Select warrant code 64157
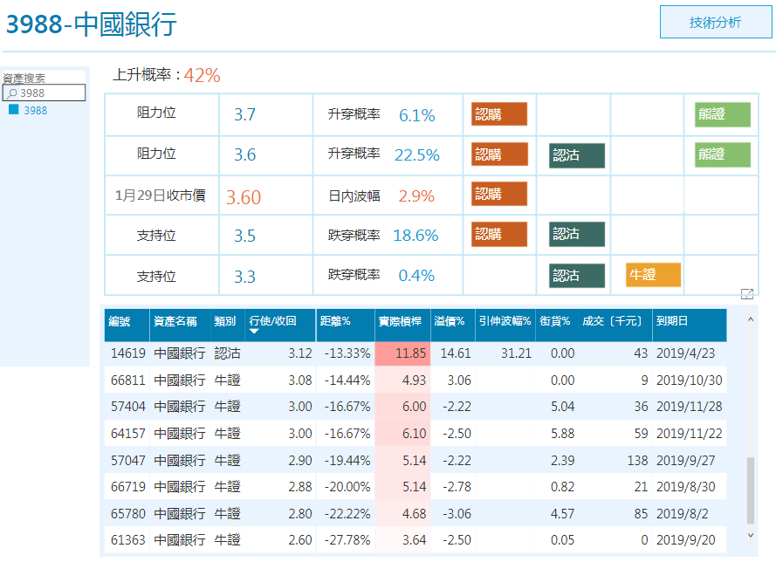776x562 pixels. (128, 434)
